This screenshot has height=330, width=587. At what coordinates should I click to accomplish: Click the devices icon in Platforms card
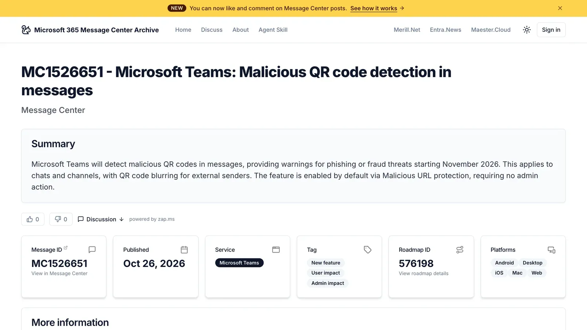coord(551,250)
